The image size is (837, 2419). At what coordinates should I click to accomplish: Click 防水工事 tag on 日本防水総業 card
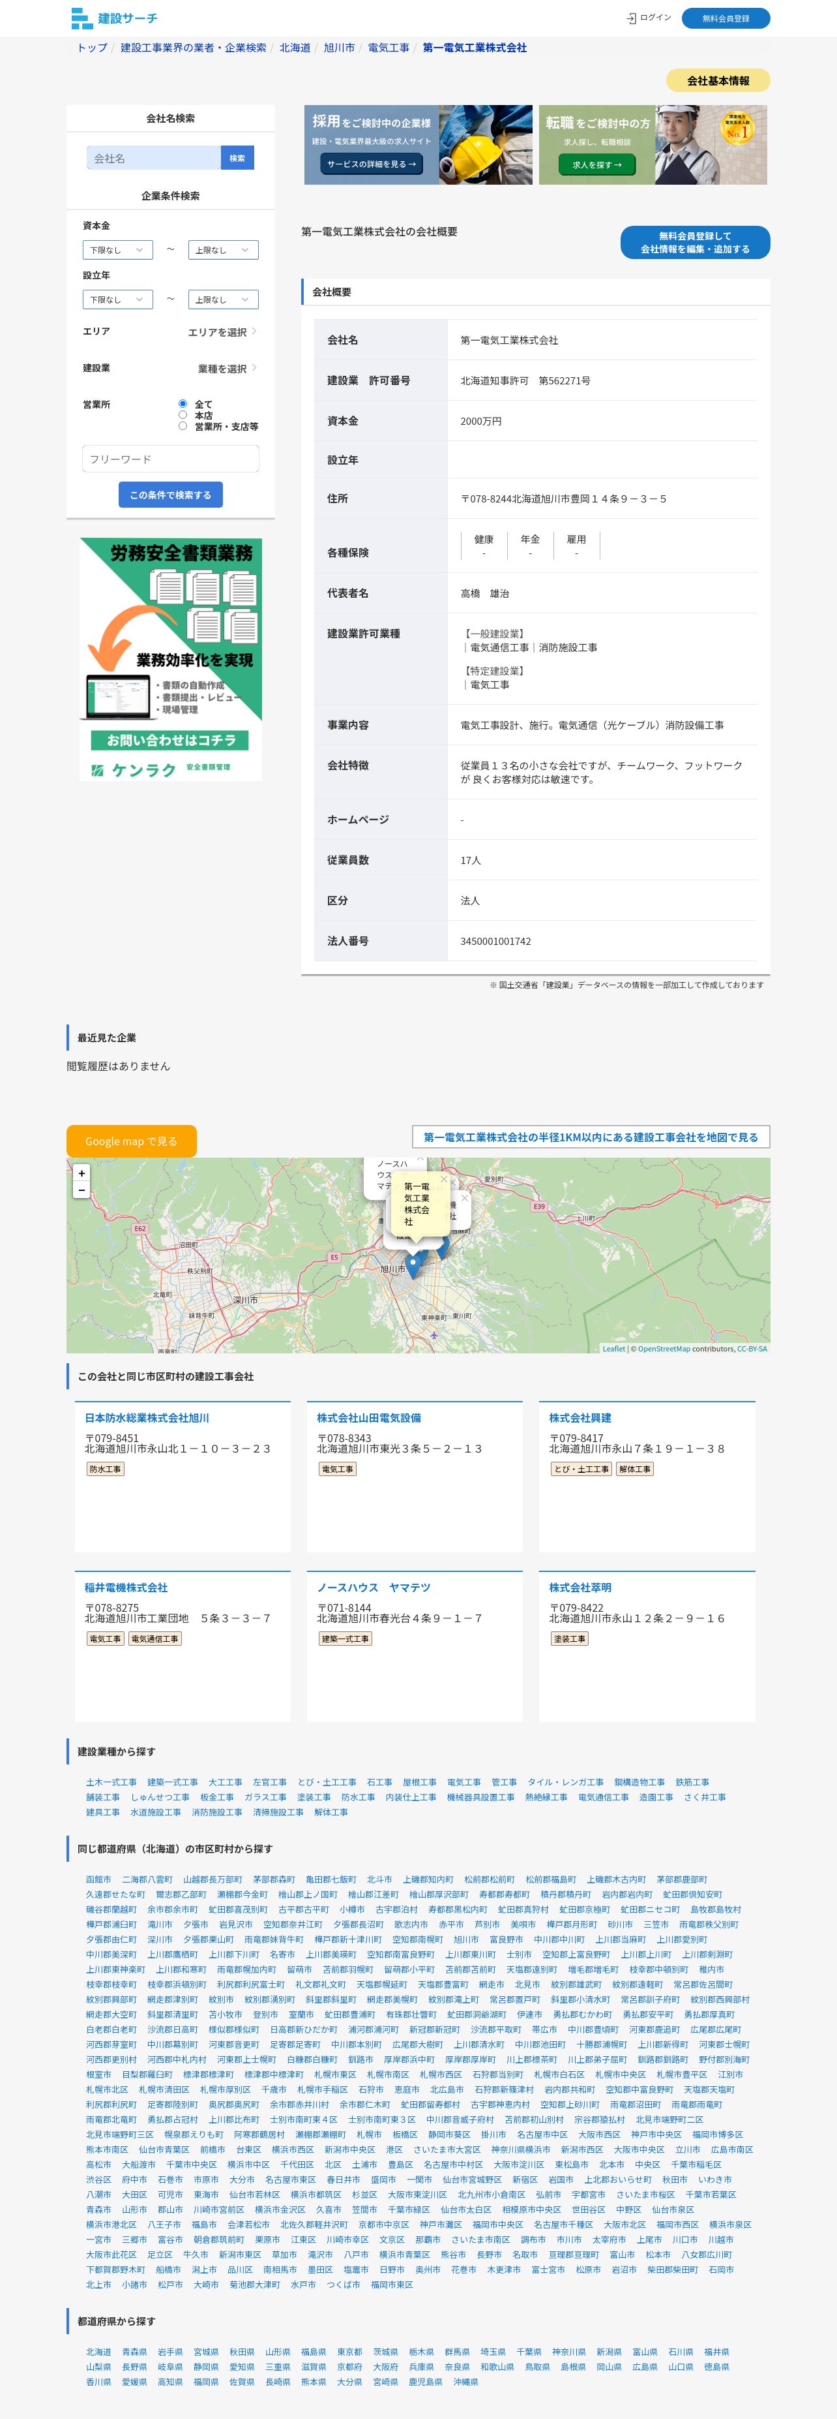click(x=105, y=1470)
